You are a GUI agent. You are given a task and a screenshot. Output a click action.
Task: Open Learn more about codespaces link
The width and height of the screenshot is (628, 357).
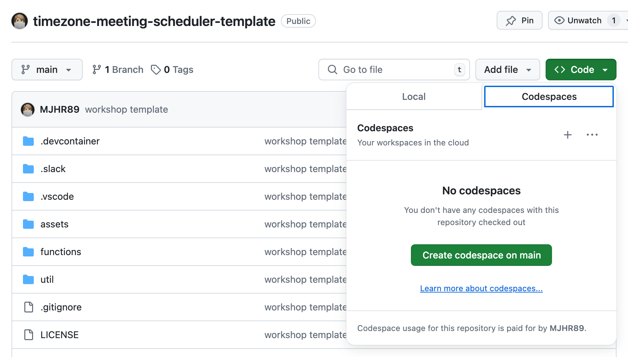point(481,289)
